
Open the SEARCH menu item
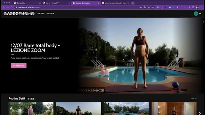pos(51,13)
